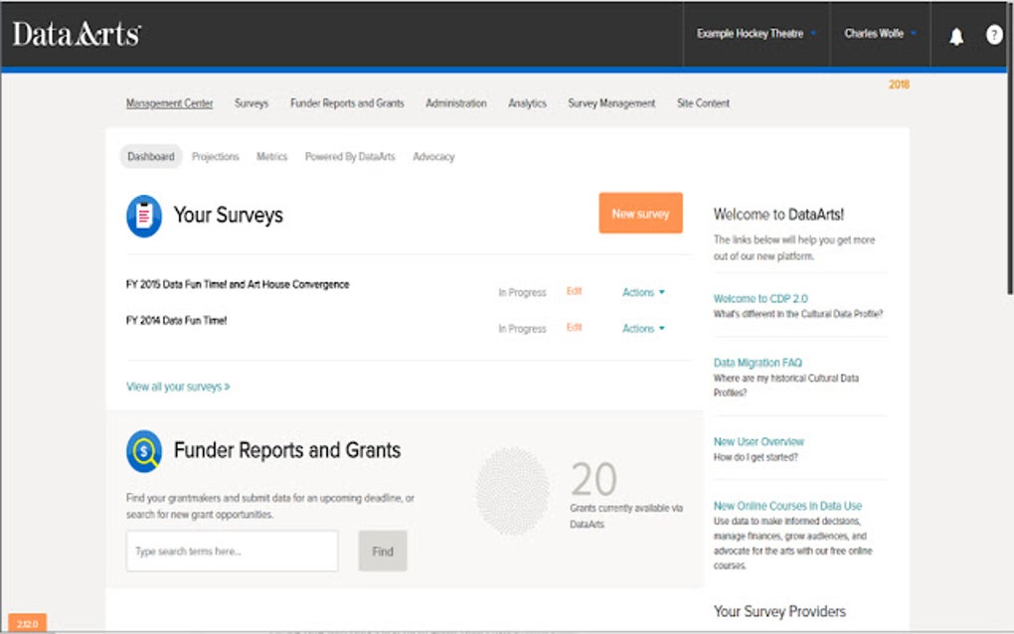Open the Administration menu item
The image size is (1014, 634).
455,102
